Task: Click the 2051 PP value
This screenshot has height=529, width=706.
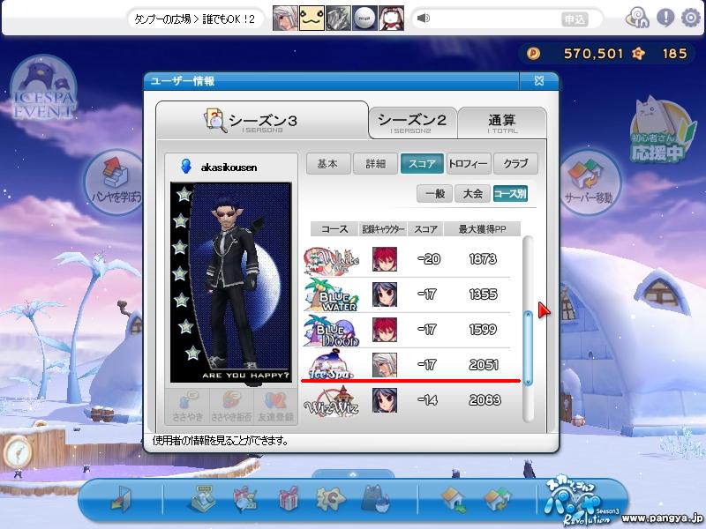Action: 484,365
